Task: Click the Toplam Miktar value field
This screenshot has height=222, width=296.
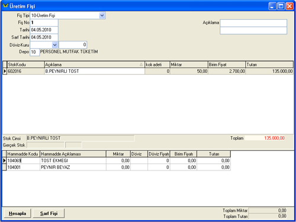Action: pyautogui.click(x=268, y=211)
